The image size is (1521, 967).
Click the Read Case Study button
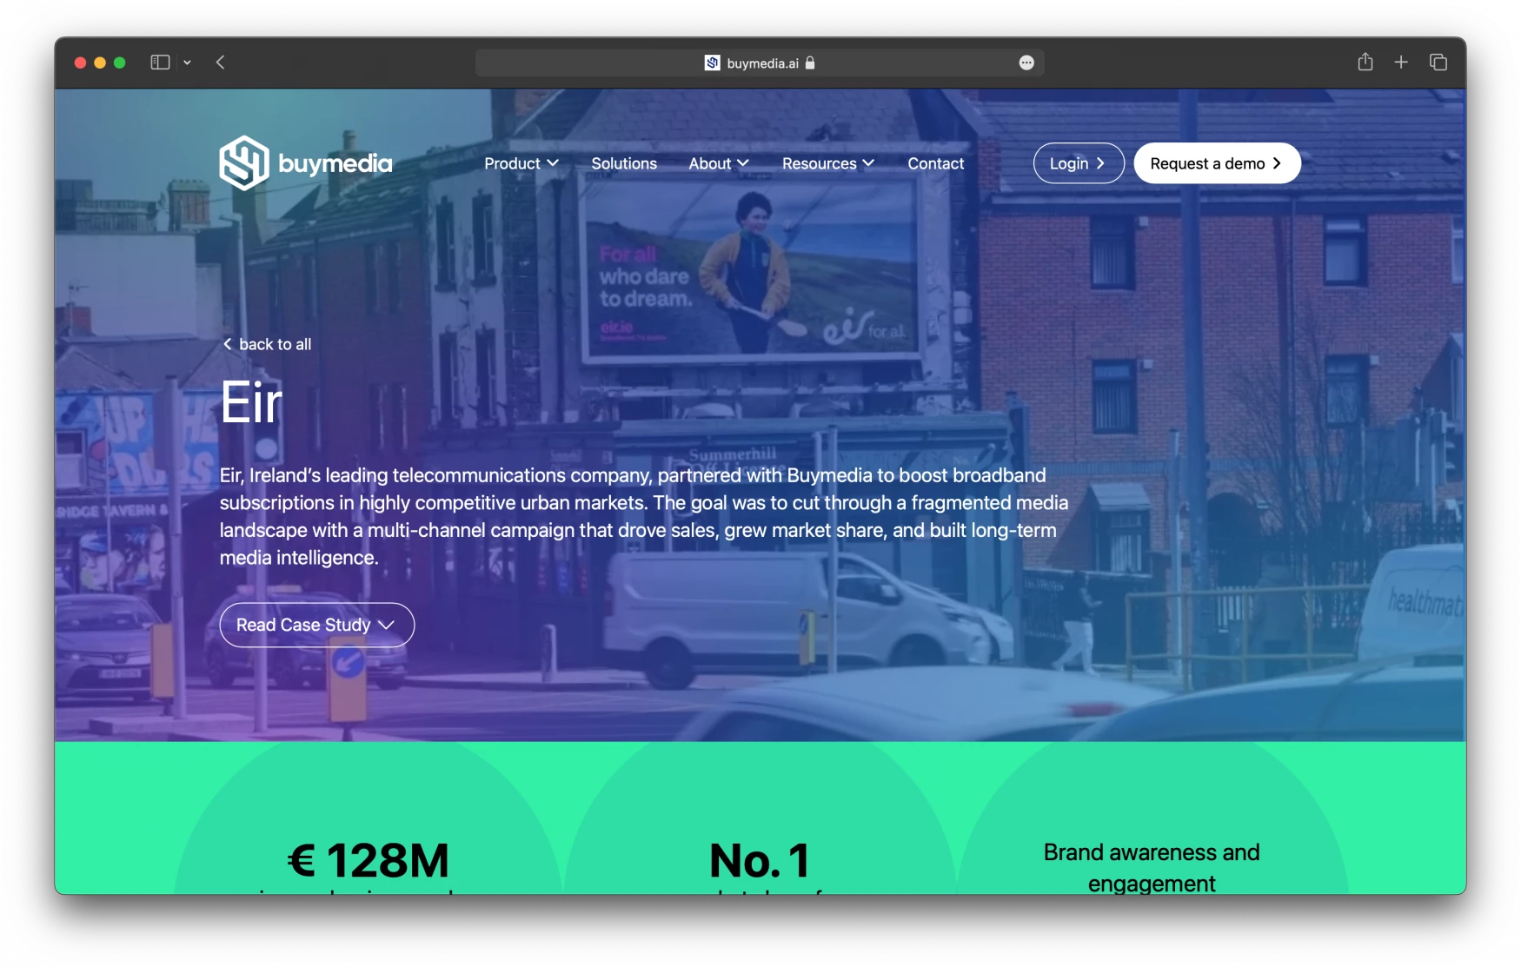316,625
